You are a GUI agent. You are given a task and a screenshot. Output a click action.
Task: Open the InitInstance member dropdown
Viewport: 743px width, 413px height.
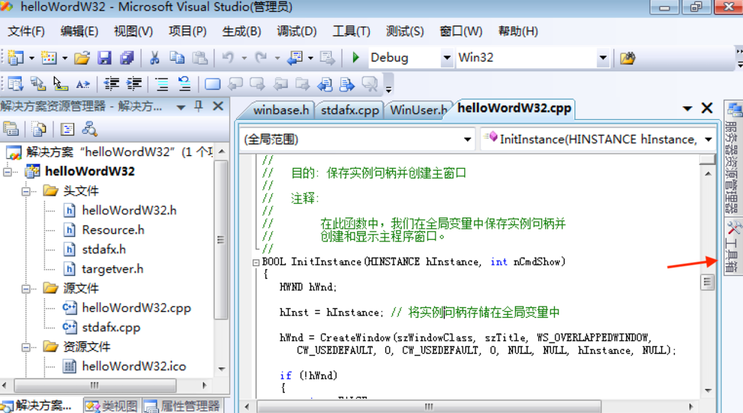[x=709, y=139]
